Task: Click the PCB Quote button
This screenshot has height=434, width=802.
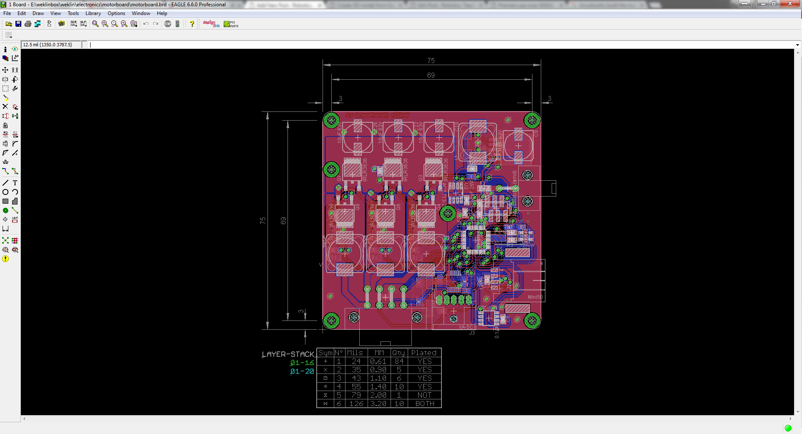Action: coord(231,24)
